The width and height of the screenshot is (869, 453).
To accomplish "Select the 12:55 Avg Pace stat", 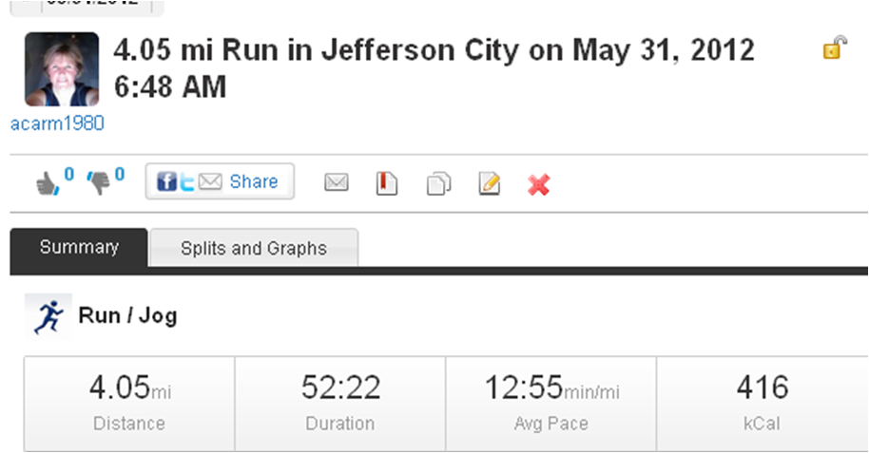I will point(552,402).
